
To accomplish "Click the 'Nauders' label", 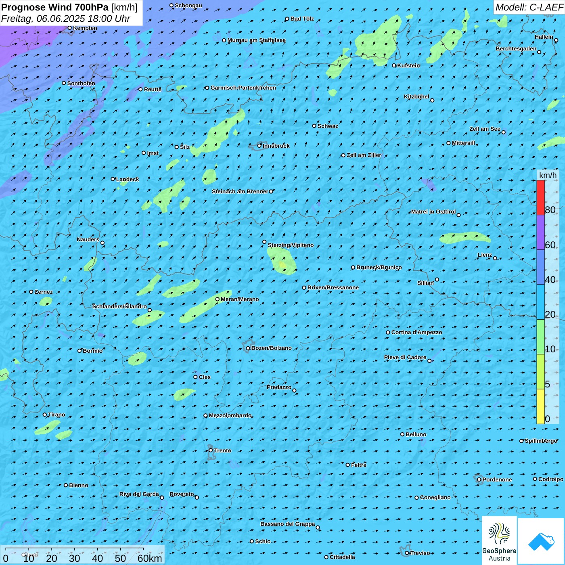I will 88,239.
